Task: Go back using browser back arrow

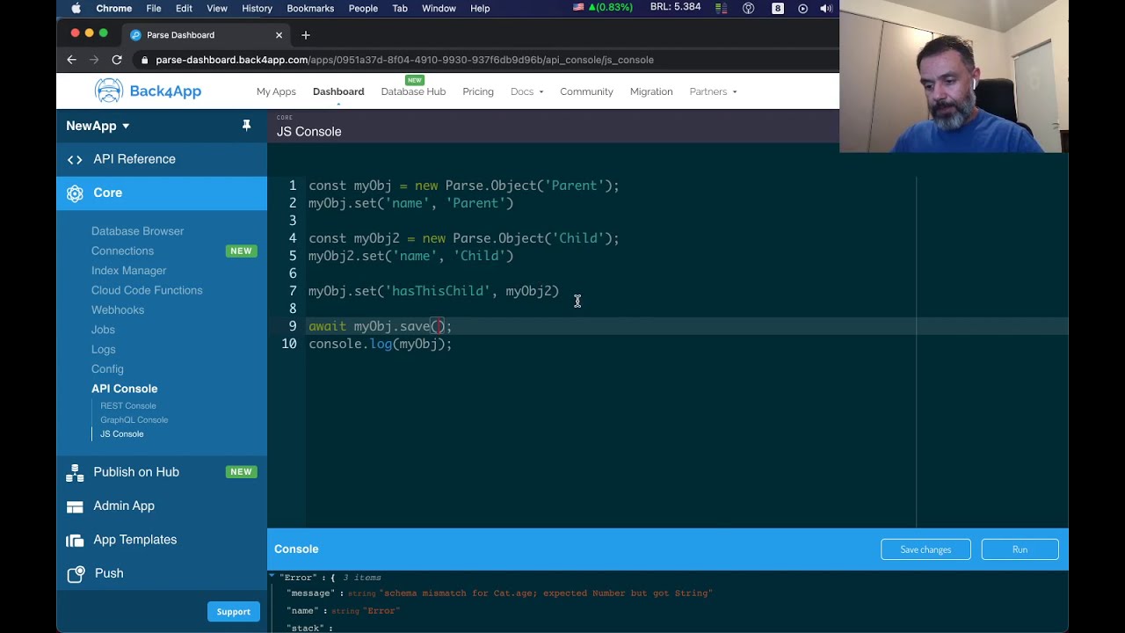Action: [x=72, y=60]
